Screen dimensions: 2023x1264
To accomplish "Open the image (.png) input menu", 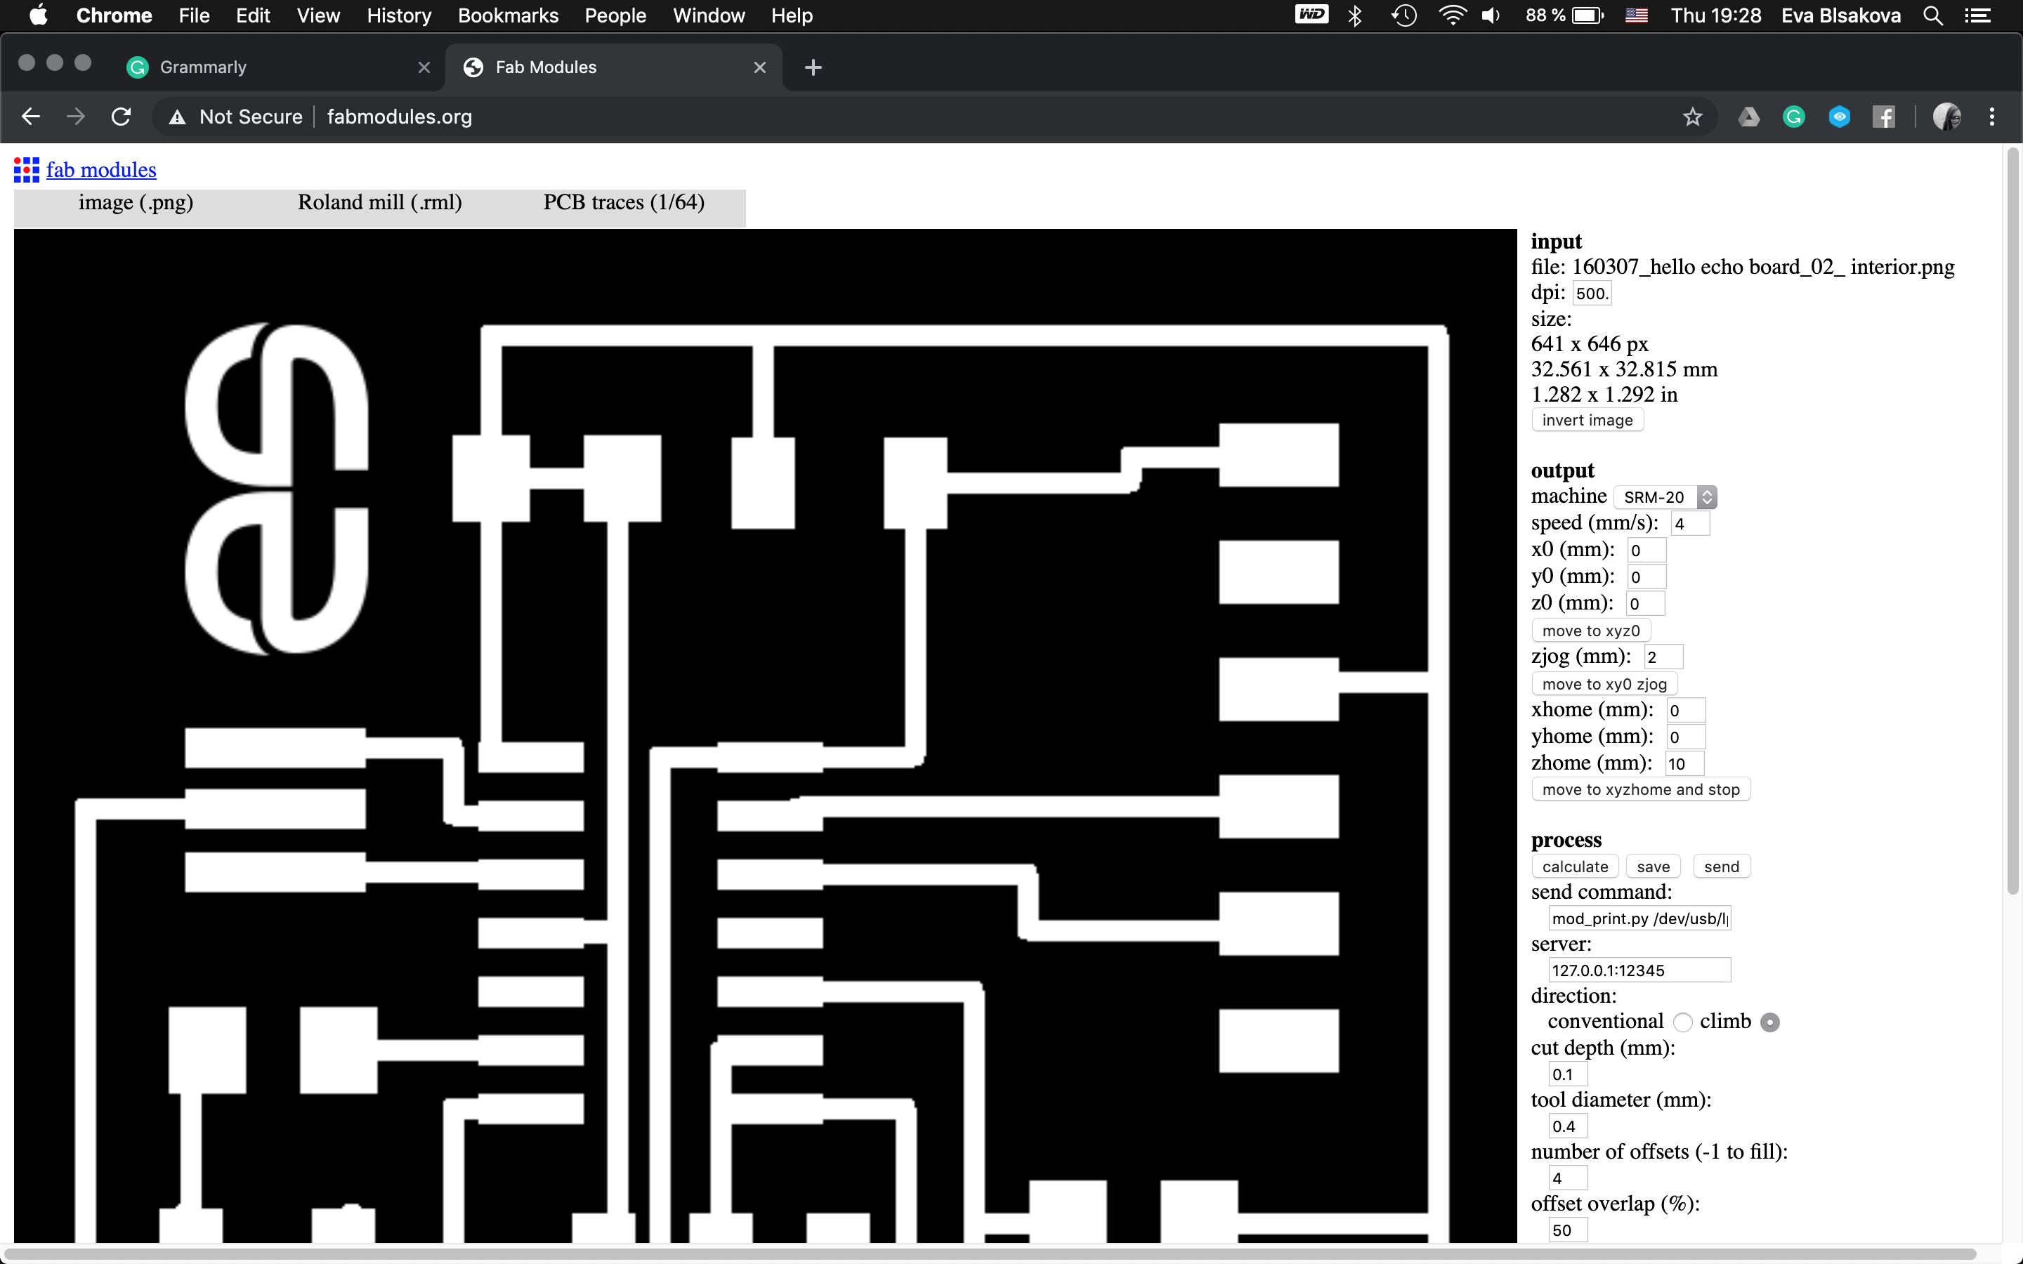I will [x=136, y=203].
